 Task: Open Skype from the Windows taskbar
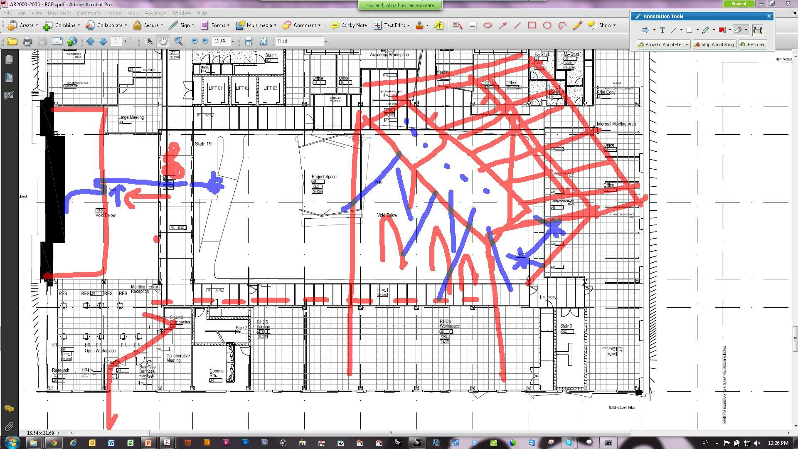pos(568,443)
